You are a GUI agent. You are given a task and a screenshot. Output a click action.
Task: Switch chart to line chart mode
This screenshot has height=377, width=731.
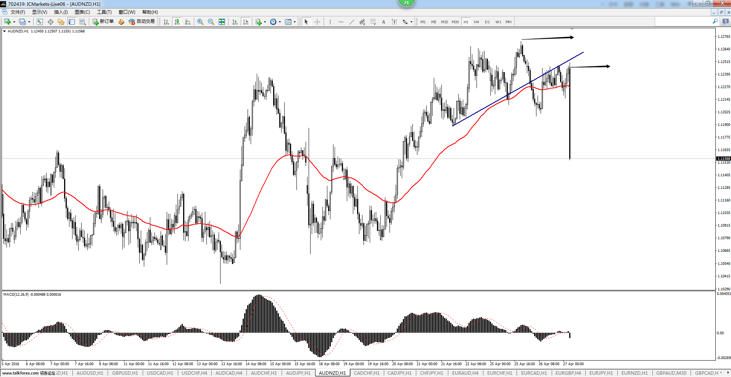[x=188, y=22]
